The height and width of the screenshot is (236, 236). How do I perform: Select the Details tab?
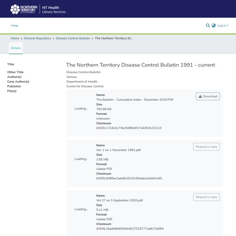click(x=16, y=48)
